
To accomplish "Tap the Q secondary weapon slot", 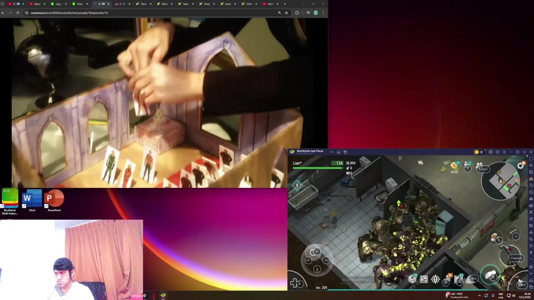I will coord(514,235).
